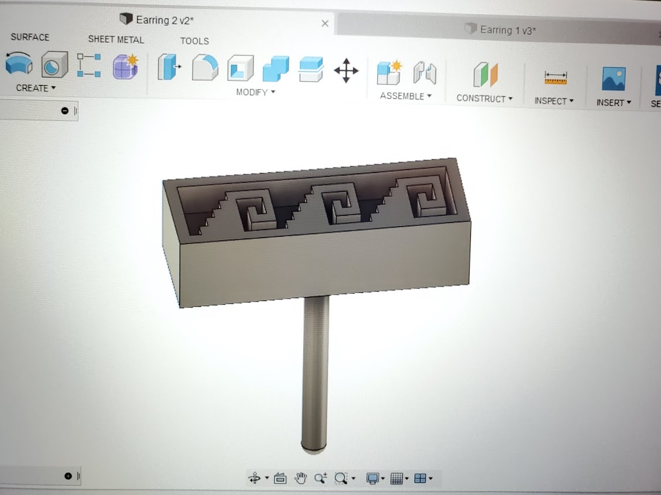Select the Revolve tool in Create
661x495 pixels.
coord(19,63)
